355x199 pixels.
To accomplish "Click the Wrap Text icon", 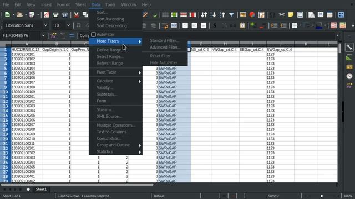I will click(165, 25).
